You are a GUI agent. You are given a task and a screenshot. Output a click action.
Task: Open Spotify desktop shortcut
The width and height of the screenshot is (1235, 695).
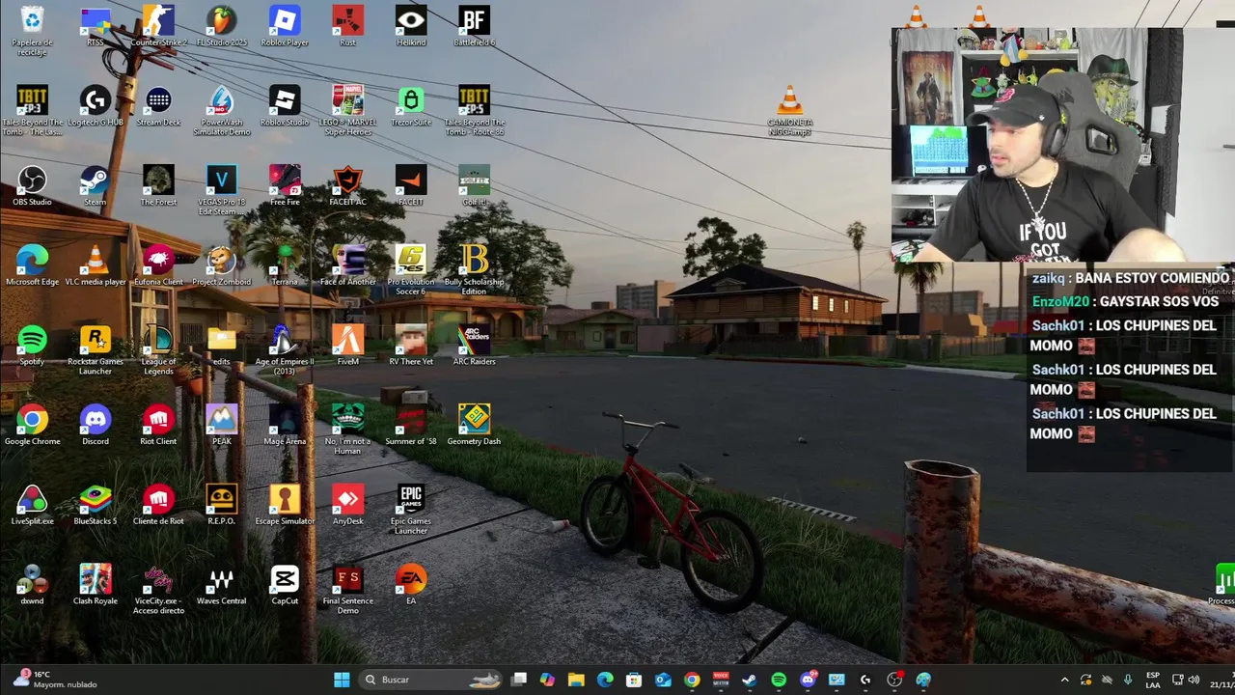(32, 347)
